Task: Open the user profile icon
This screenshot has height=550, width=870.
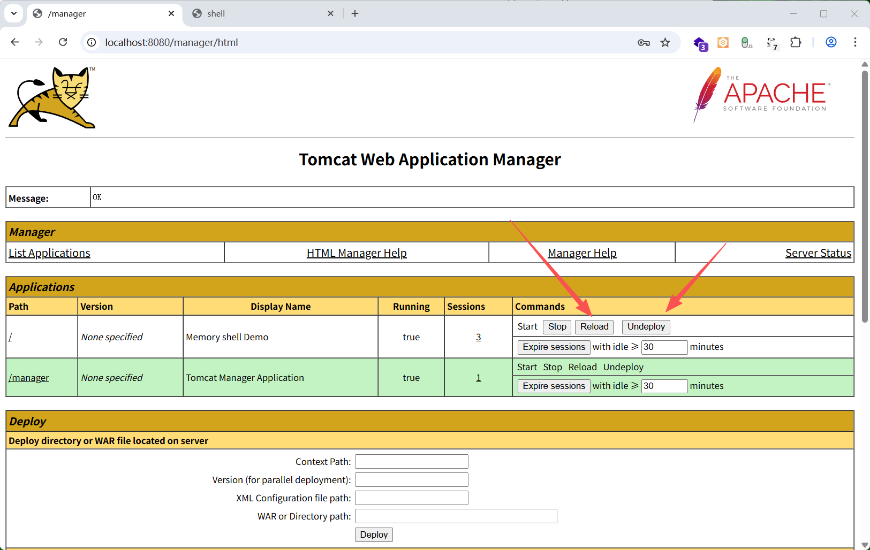Action: (831, 42)
